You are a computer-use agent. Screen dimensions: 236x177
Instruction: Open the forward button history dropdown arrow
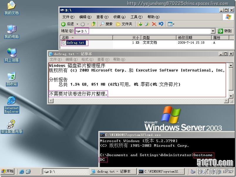coord(88,24)
